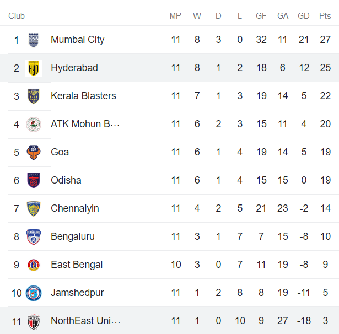Click the Pts column header
Viewport: 339px width, 334px height.
pos(325,16)
